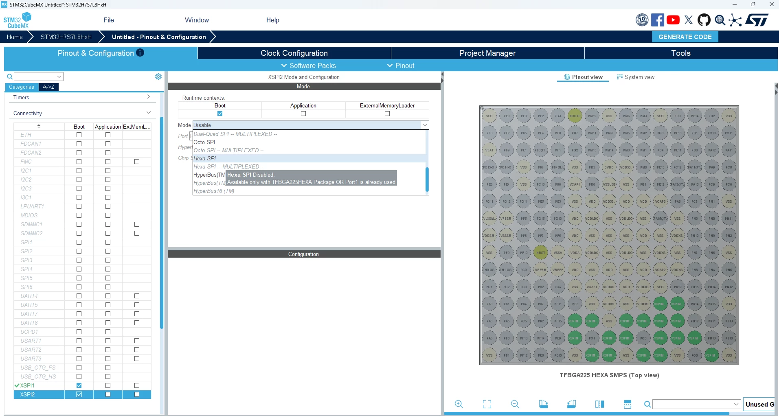Click the STM32H7S7L8HxH breadcrumb
The image size is (779, 418).
66,37
